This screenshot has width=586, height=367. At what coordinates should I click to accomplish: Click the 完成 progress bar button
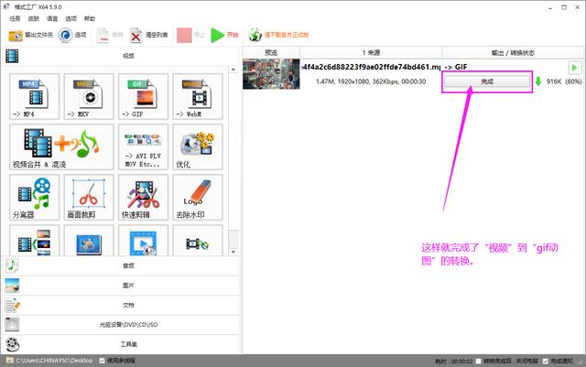pyautogui.click(x=487, y=81)
